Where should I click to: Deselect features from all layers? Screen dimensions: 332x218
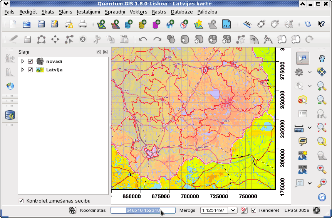click(x=302, y=100)
